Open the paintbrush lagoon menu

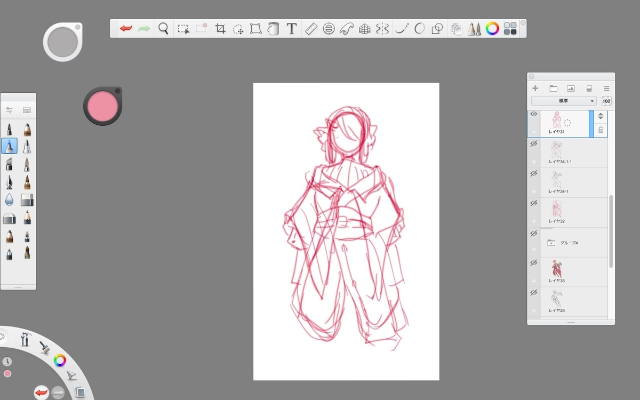pyautogui.click(x=45, y=348)
